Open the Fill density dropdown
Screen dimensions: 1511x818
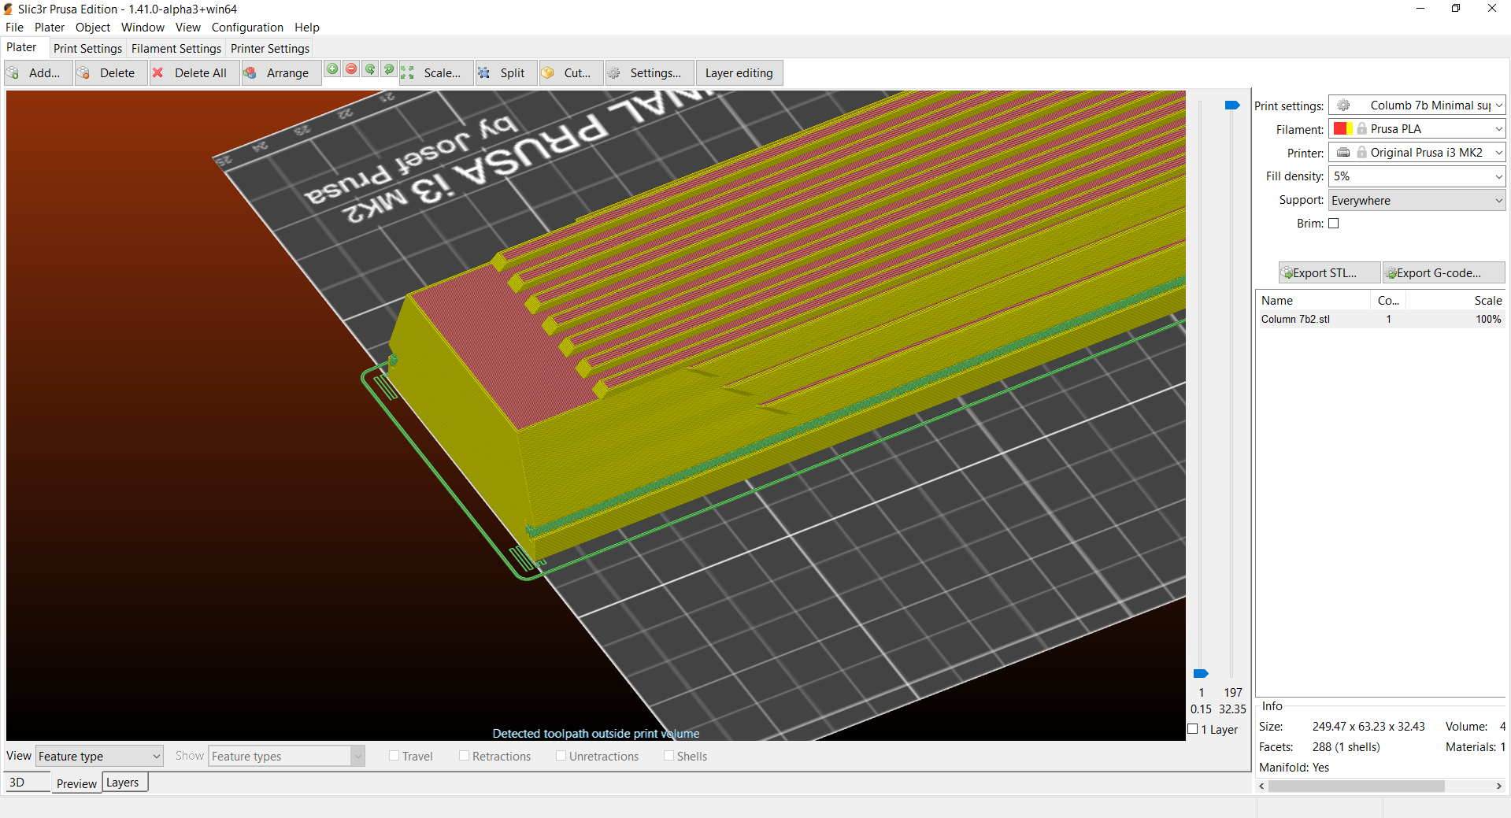point(1417,176)
